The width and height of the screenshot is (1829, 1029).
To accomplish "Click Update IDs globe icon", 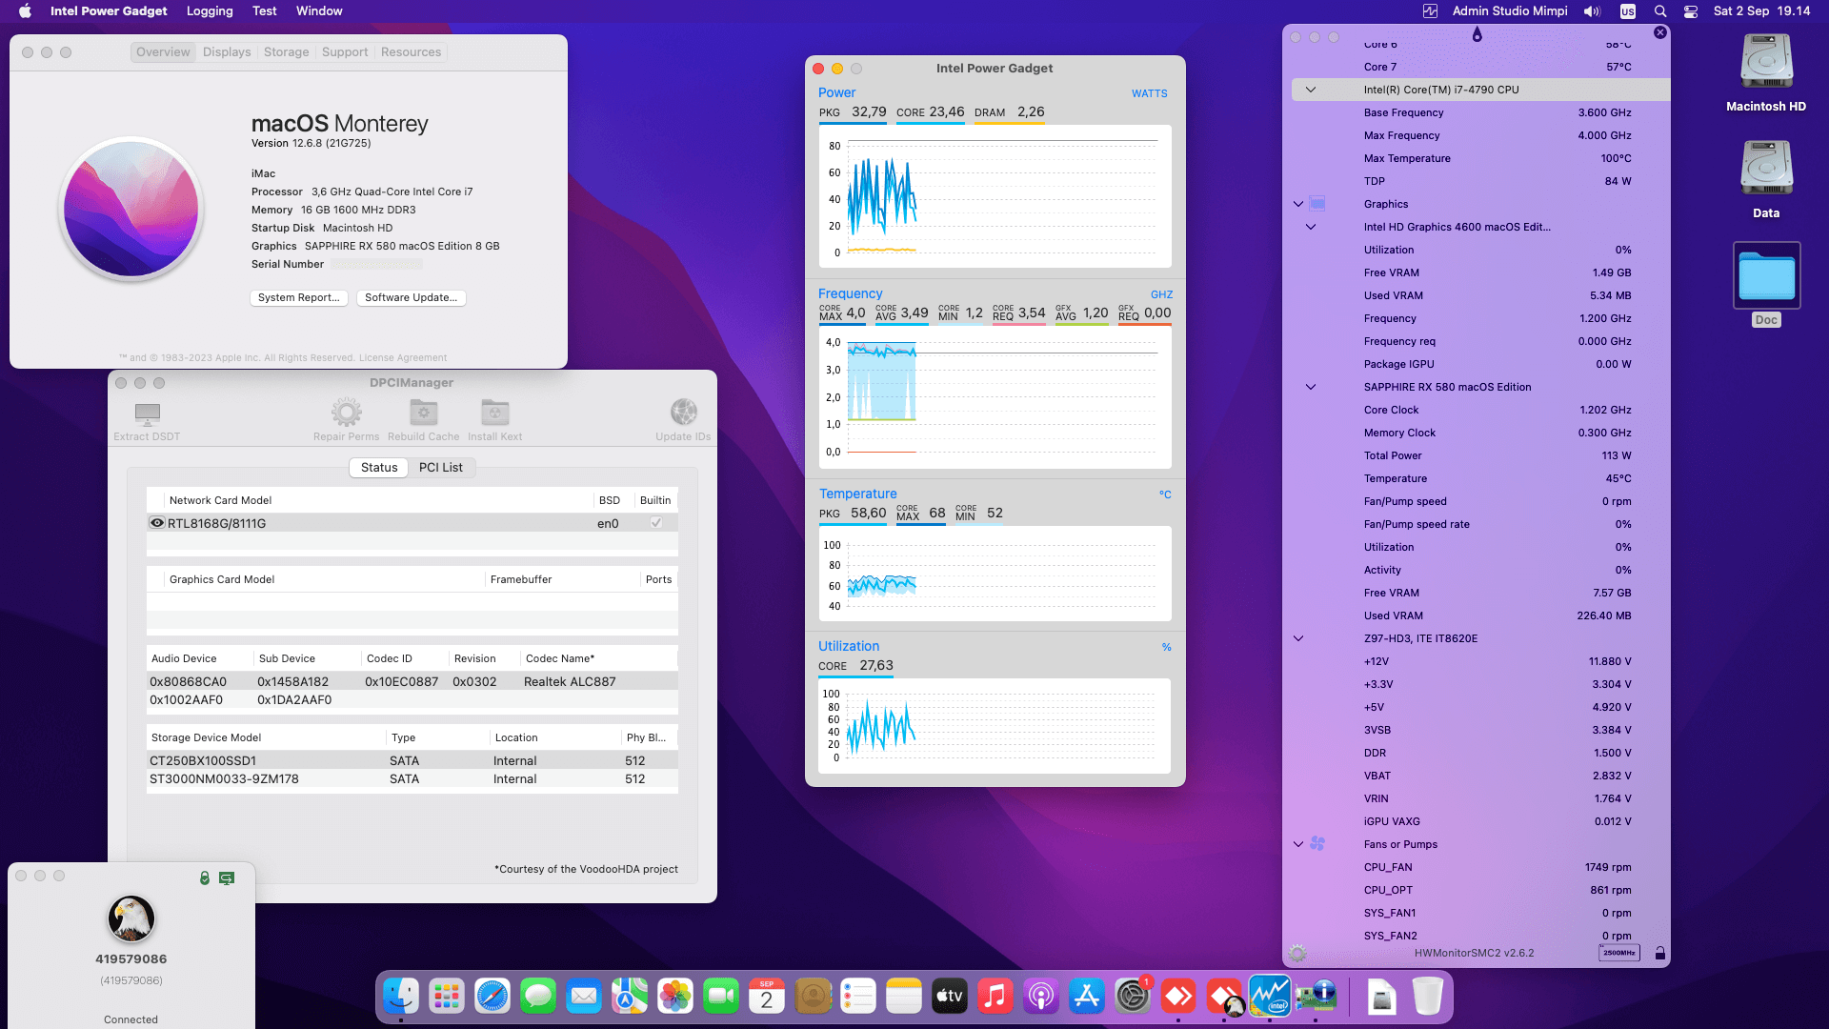I will (x=683, y=413).
